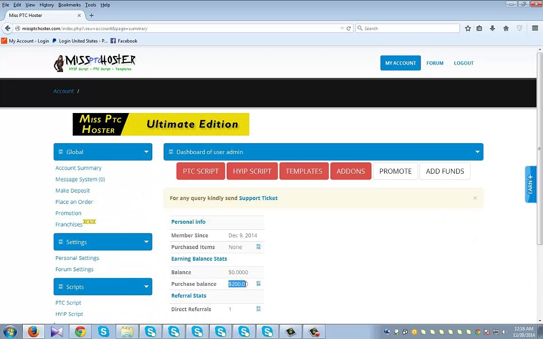
Task: Click the ADDONS button
Action: (x=351, y=171)
